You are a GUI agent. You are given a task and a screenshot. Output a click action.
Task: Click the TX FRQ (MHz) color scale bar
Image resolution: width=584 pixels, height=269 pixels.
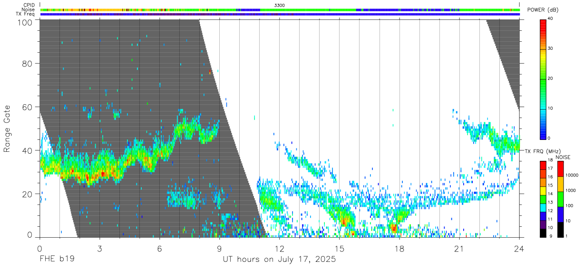(543, 199)
